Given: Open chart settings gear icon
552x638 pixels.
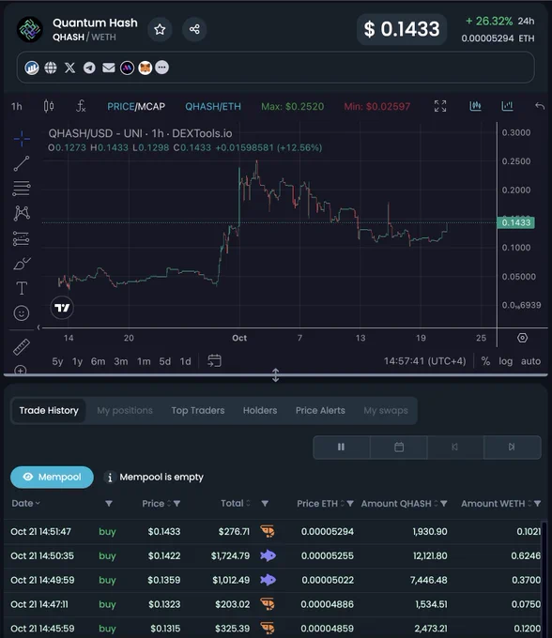Looking at the screenshot, I should (x=522, y=338).
